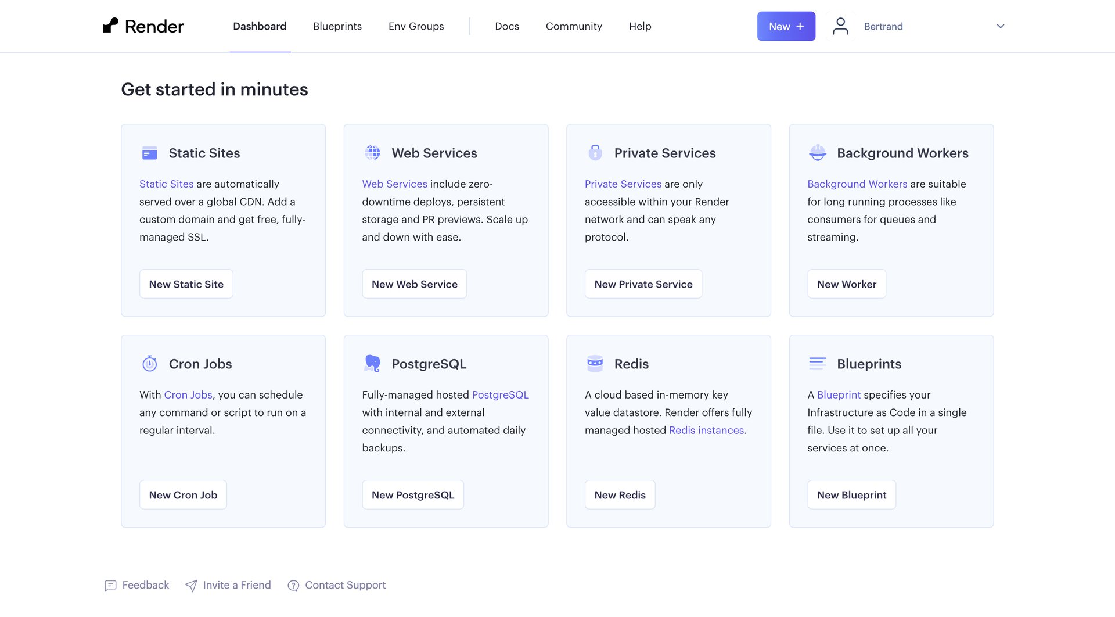Open the account dropdown chevron
Image resolution: width=1115 pixels, height=617 pixels.
coord(1000,26)
